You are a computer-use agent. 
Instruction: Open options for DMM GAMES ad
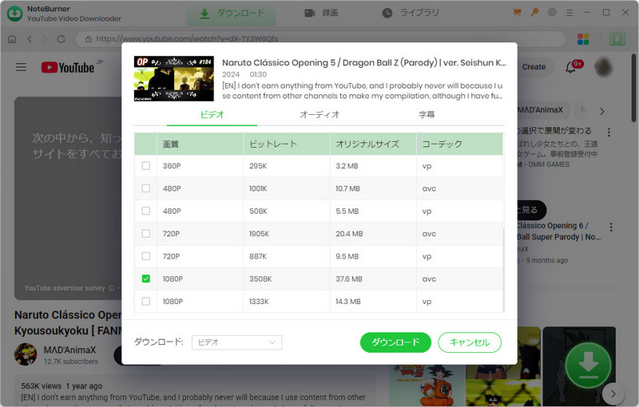pyautogui.click(x=609, y=132)
